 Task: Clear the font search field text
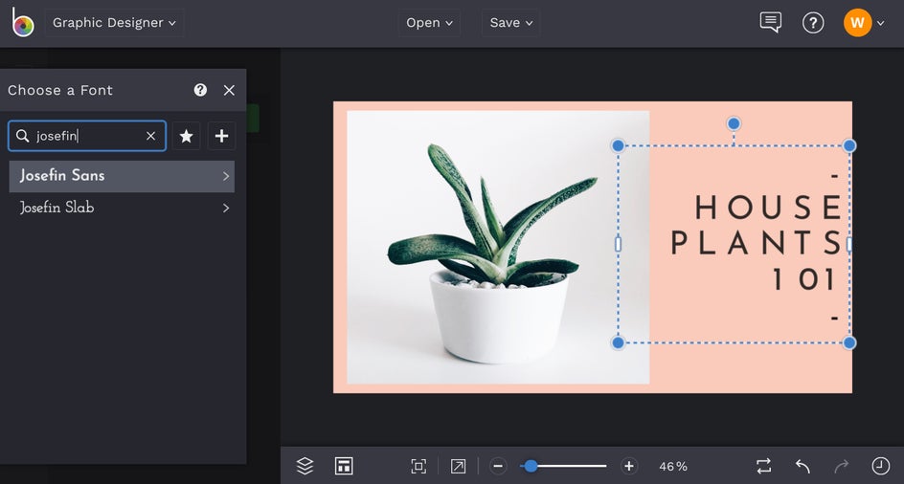[150, 137]
